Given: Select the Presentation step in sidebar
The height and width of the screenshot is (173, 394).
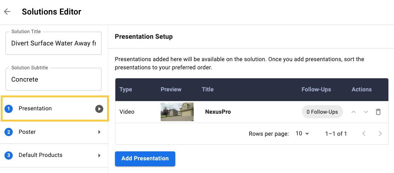Looking at the screenshot, I should point(55,109).
